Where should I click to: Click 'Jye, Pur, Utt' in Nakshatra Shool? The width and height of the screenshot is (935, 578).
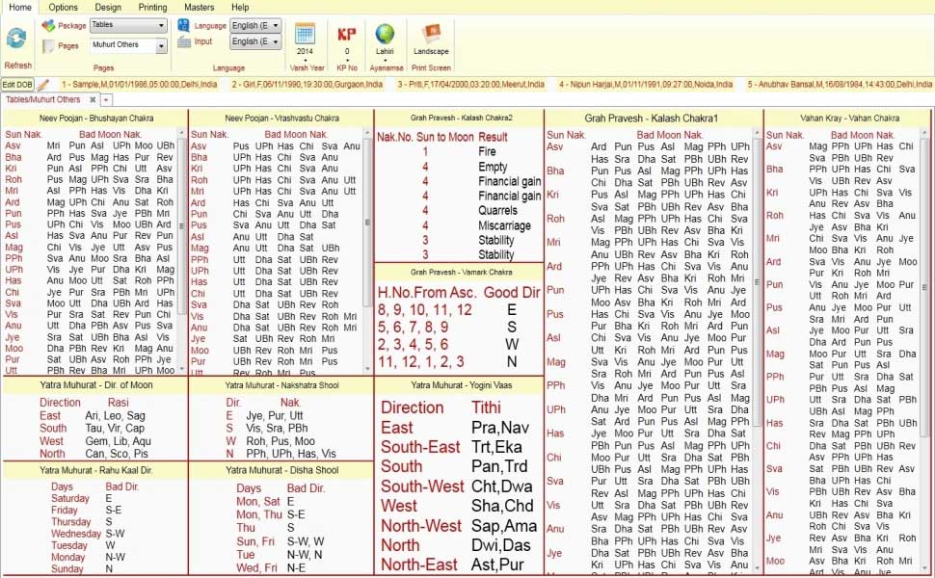click(x=275, y=415)
